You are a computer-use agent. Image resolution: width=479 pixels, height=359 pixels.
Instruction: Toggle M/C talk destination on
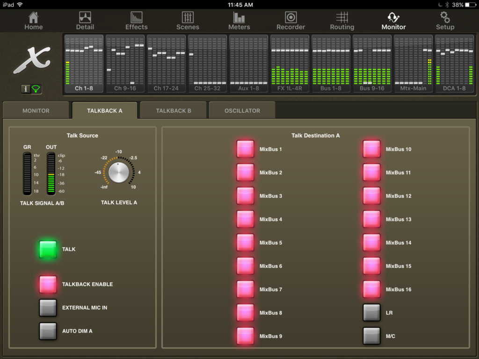371,336
